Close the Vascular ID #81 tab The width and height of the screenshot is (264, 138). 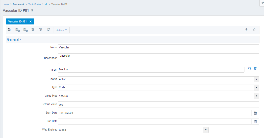(31, 21)
